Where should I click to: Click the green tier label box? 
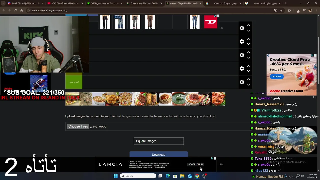click(x=74, y=82)
